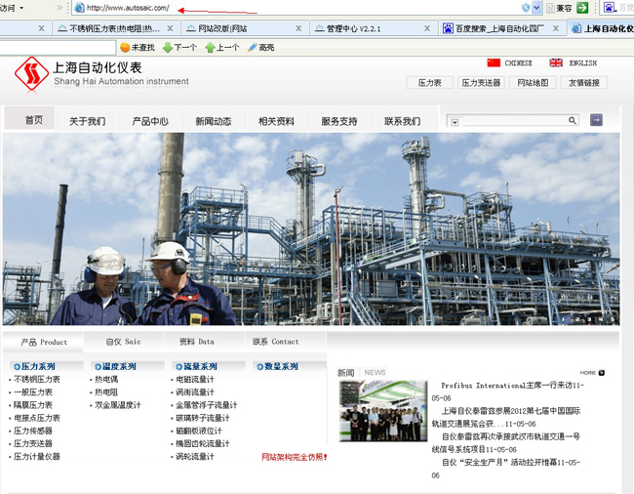The height and width of the screenshot is (494, 634).
Task: Select the 资料 Data content tab
Action: (196, 342)
